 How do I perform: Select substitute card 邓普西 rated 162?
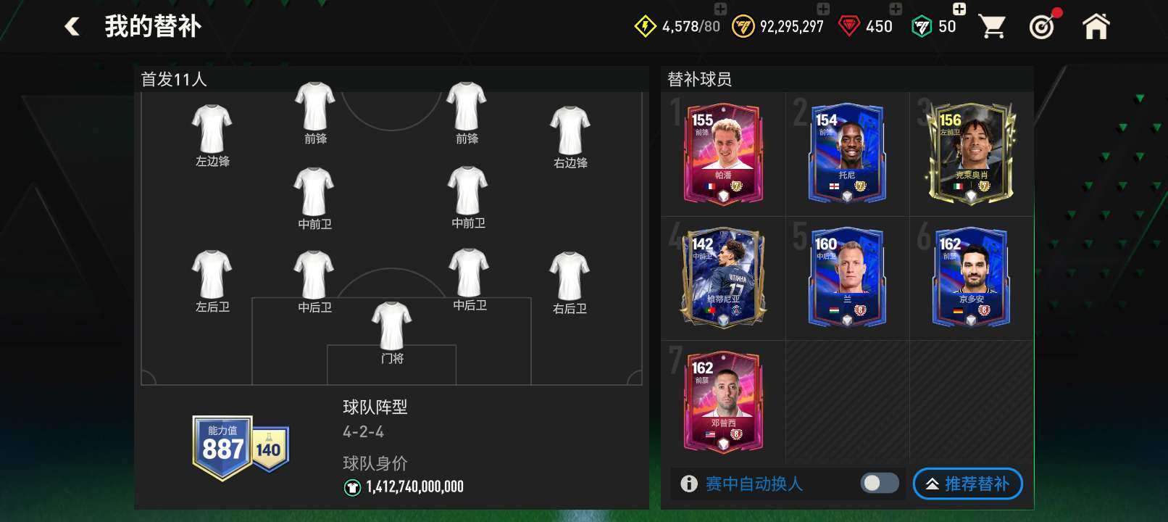click(723, 402)
